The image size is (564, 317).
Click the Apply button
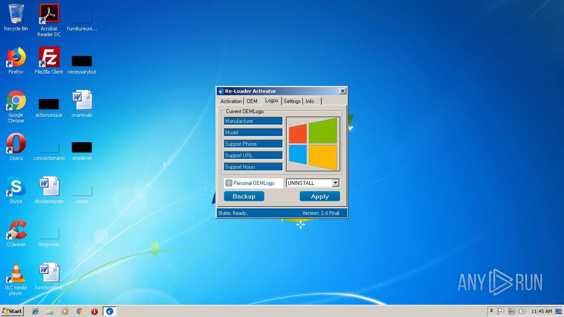320,196
